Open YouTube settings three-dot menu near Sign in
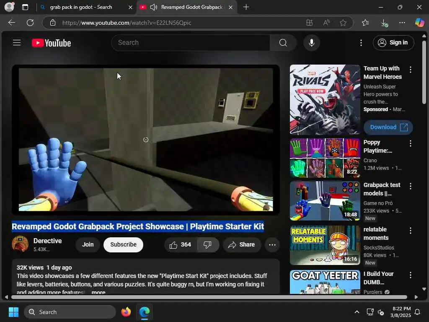The width and height of the screenshot is (429, 322). [361, 43]
